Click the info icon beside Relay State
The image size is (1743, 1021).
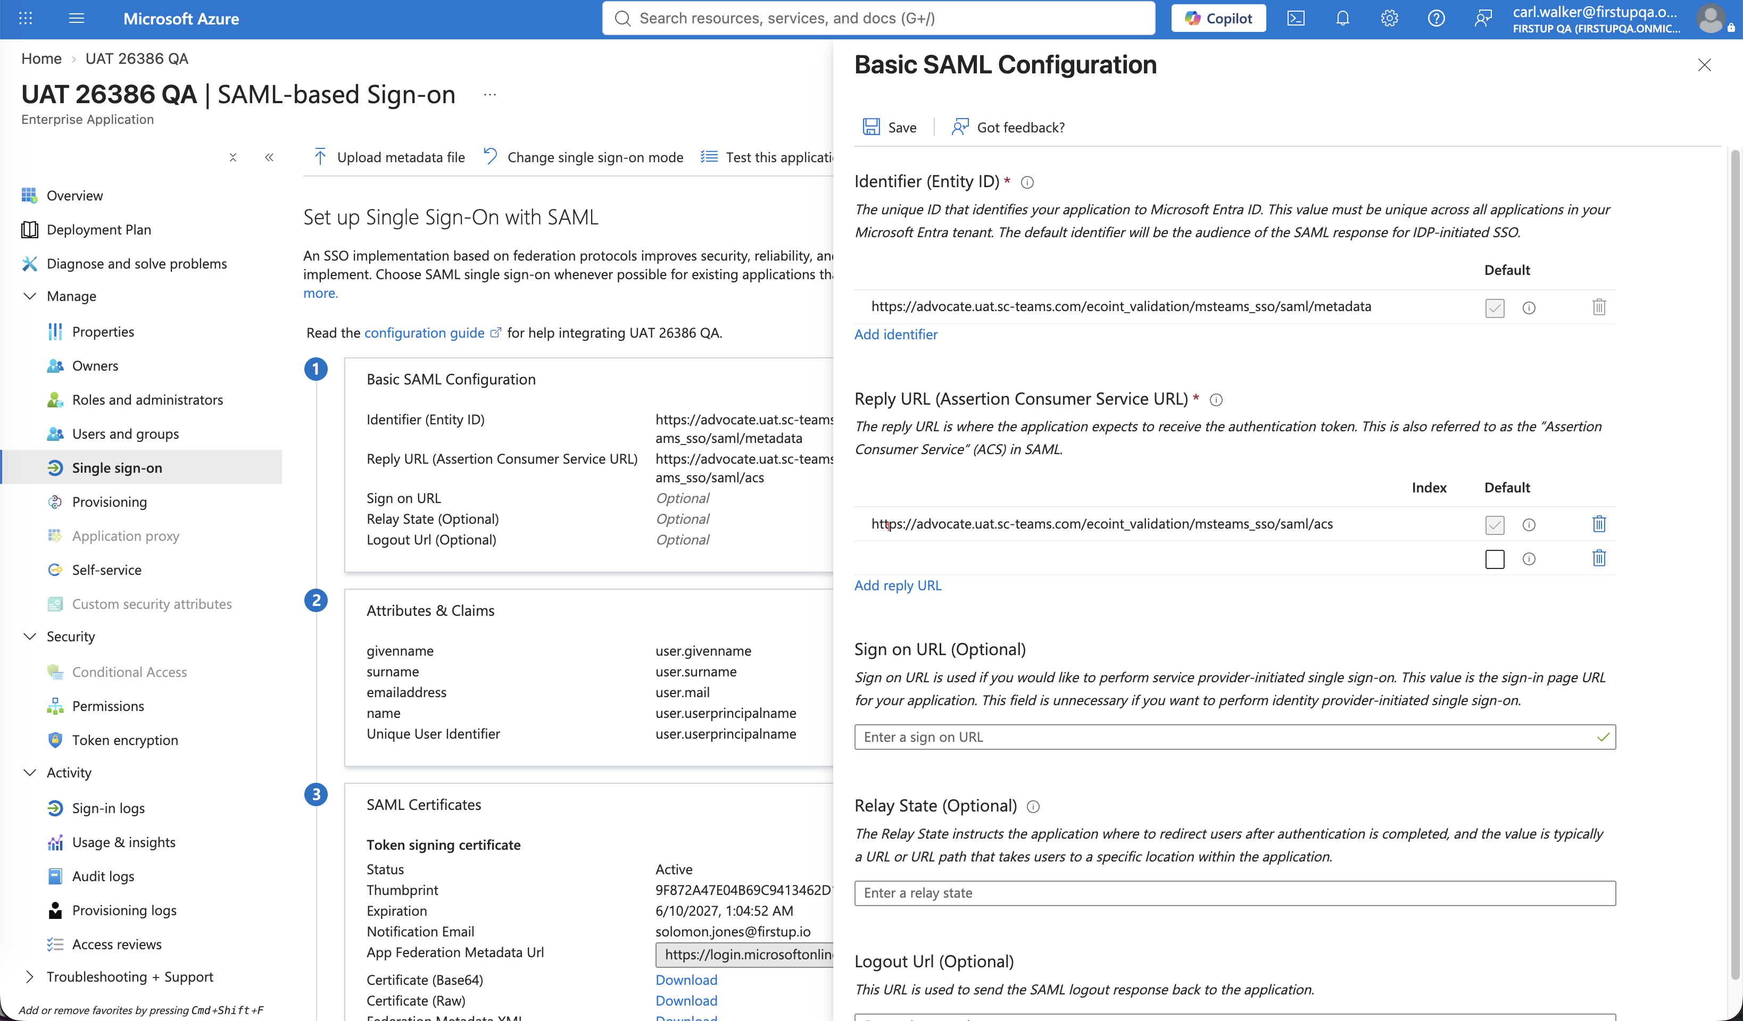pos(1033,807)
